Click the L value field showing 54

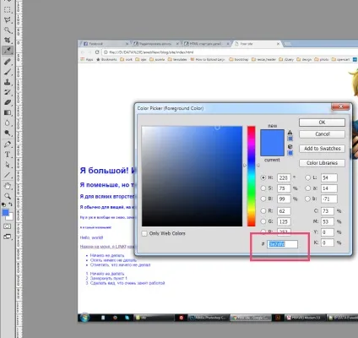pyautogui.click(x=329, y=177)
